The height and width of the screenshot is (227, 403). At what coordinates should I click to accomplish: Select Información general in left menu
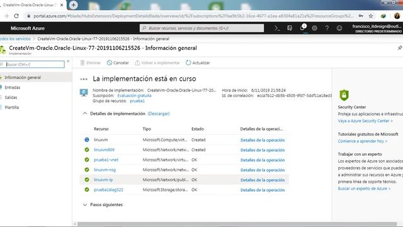[35, 78]
